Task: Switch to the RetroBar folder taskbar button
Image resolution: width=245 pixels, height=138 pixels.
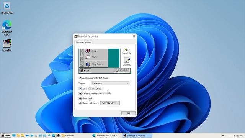Action: (x=76, y=135)
